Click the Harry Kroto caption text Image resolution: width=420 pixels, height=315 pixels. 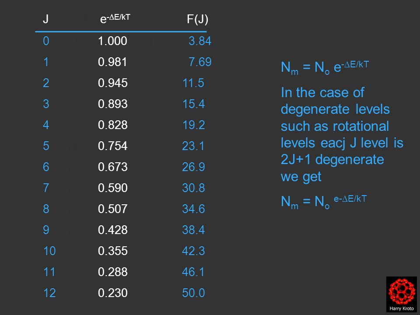click(x=402, y=308)
